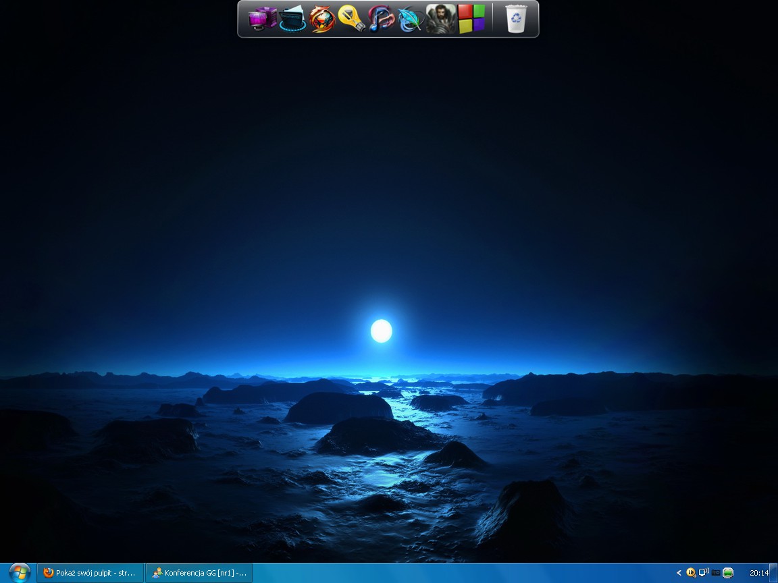Image resolution: width=778 pixels, height=583 pixels.
Task: Click the dark camera-like tray icon
Action: point(715,573)
